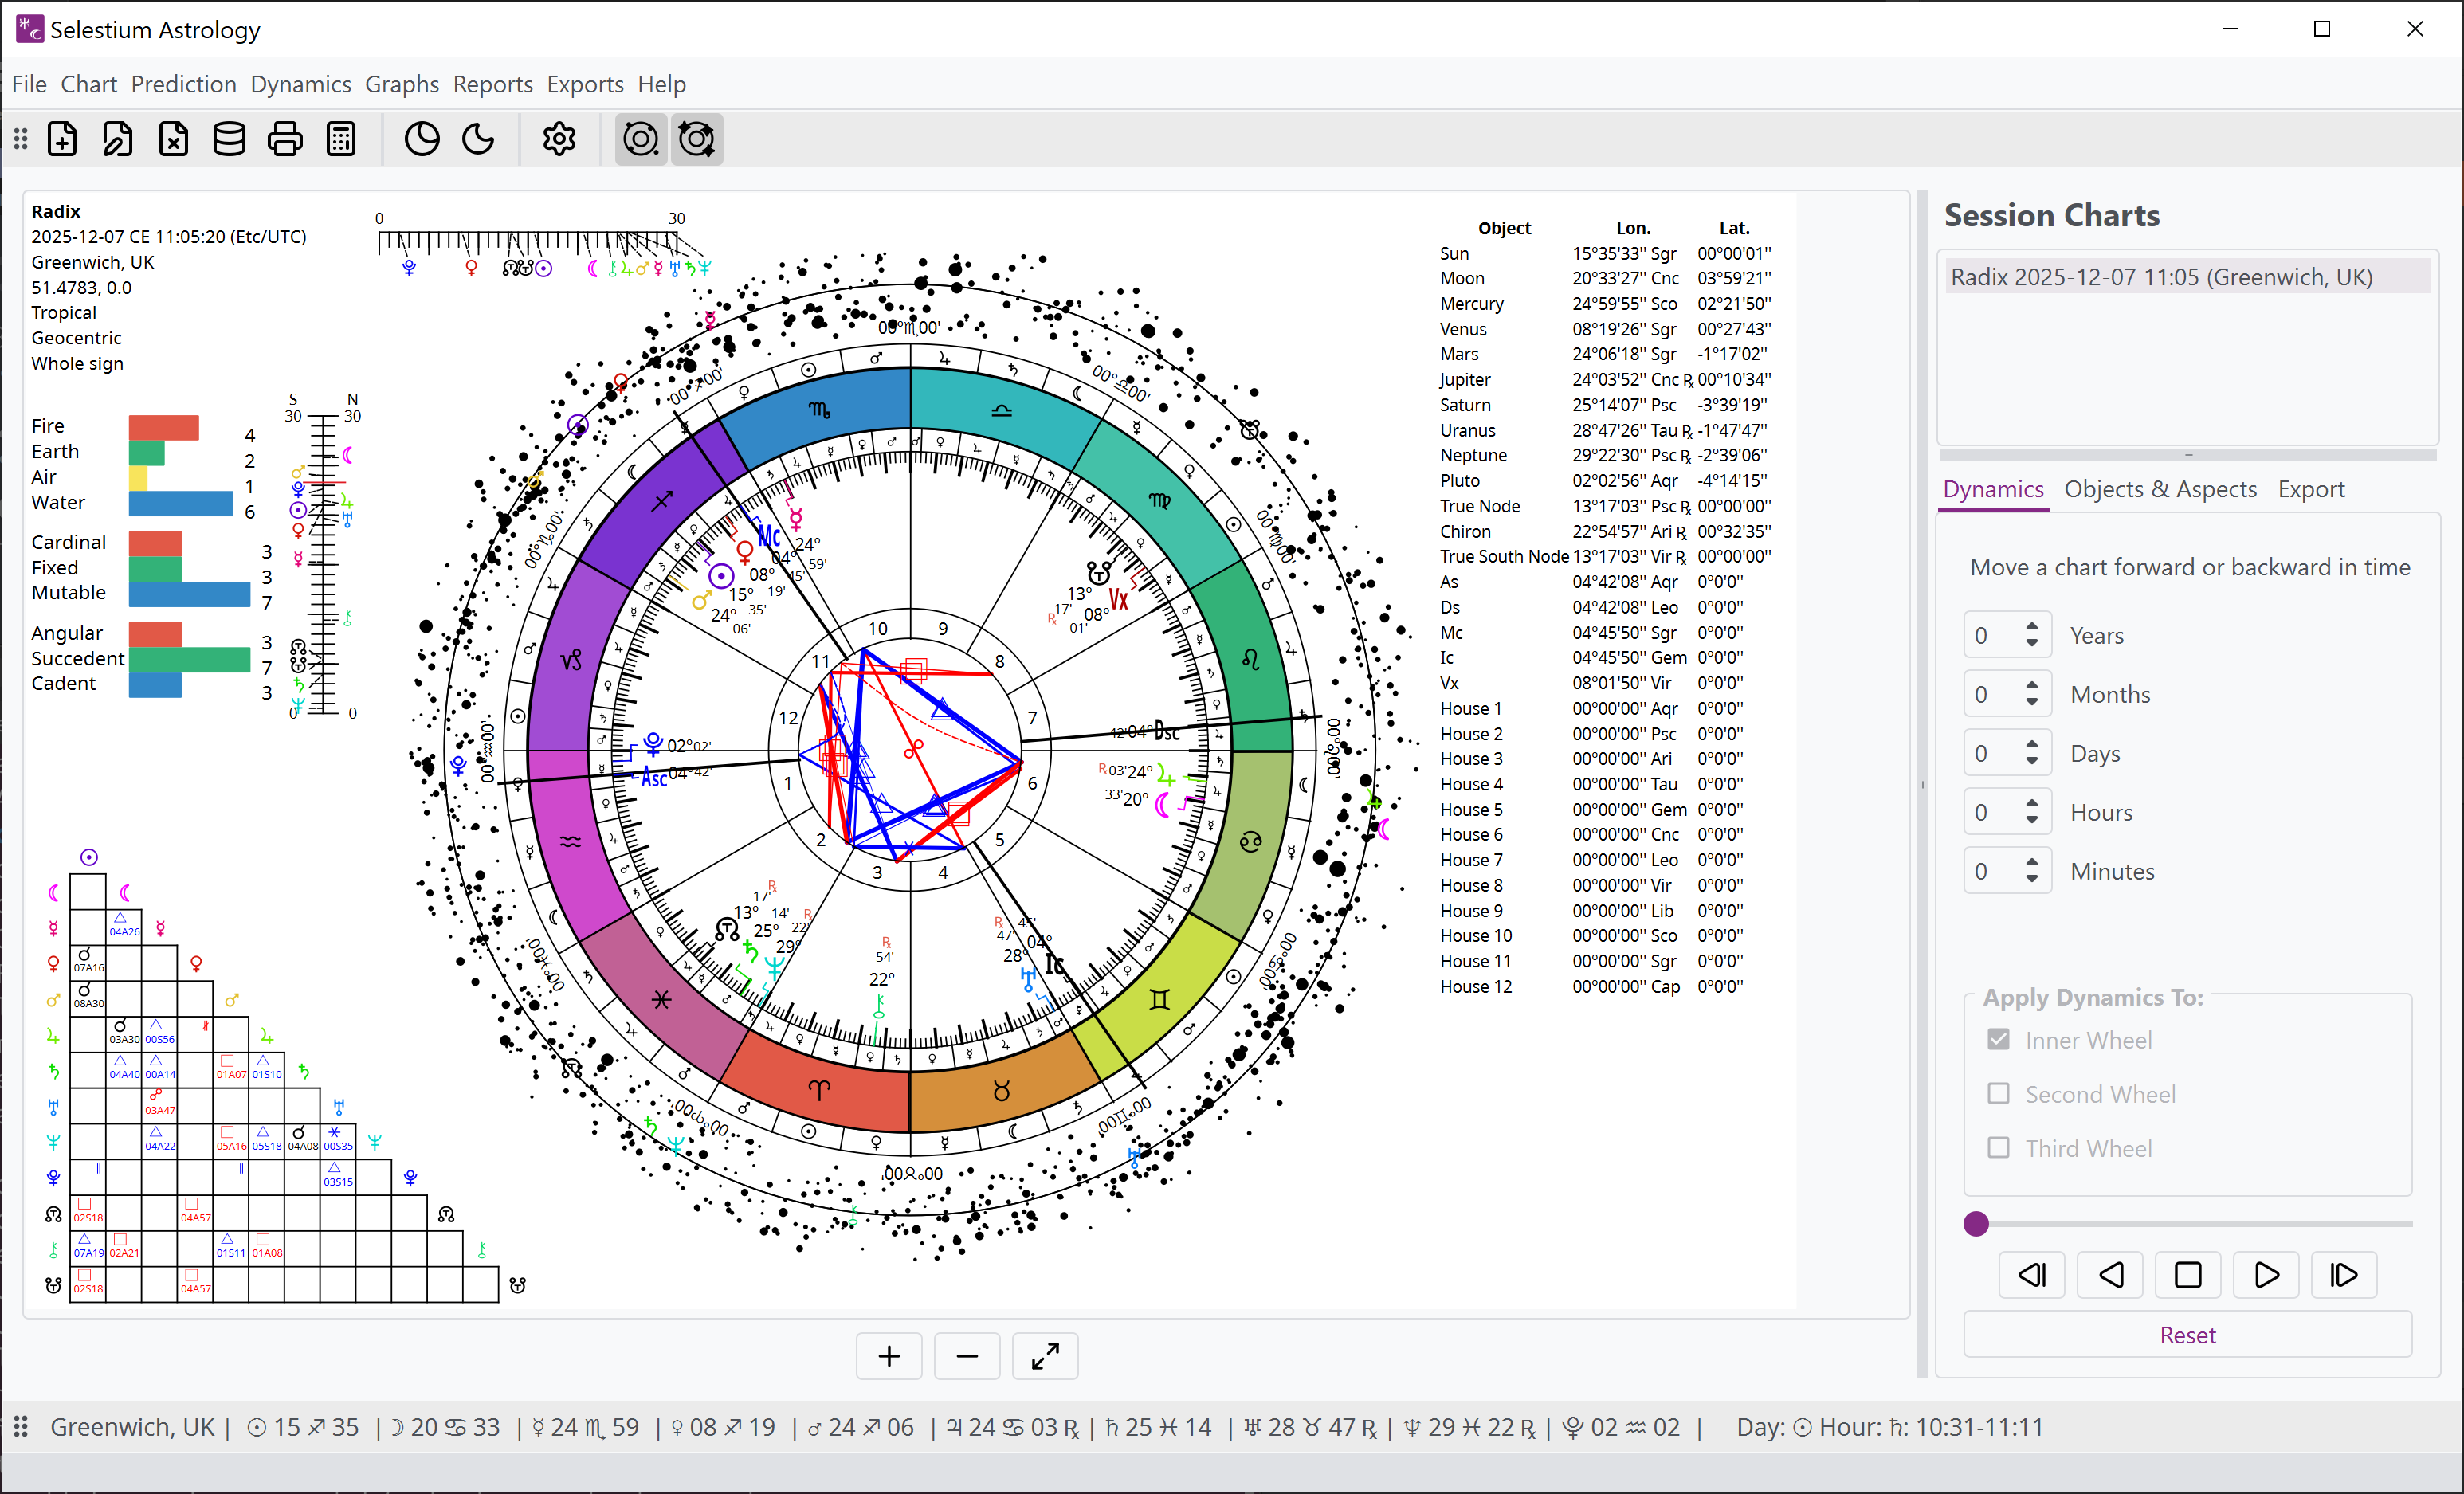2464x1494 pixels.
Task: Toggle the fixed stars display icon
Action: [x=697, y=139]
